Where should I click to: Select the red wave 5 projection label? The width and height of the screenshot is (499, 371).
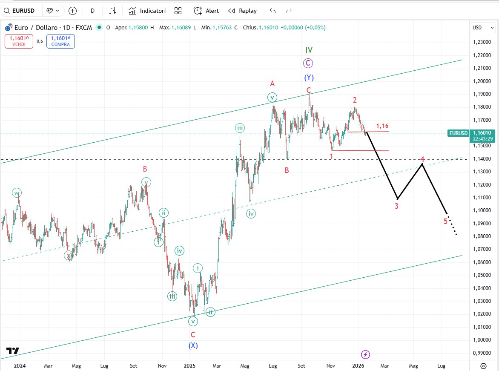(x=445, y=221)
